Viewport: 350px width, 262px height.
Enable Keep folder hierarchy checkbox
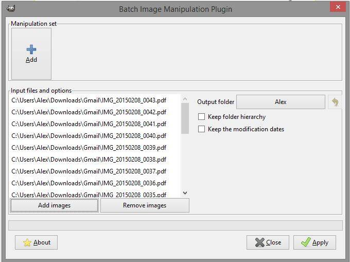point(201,117)
